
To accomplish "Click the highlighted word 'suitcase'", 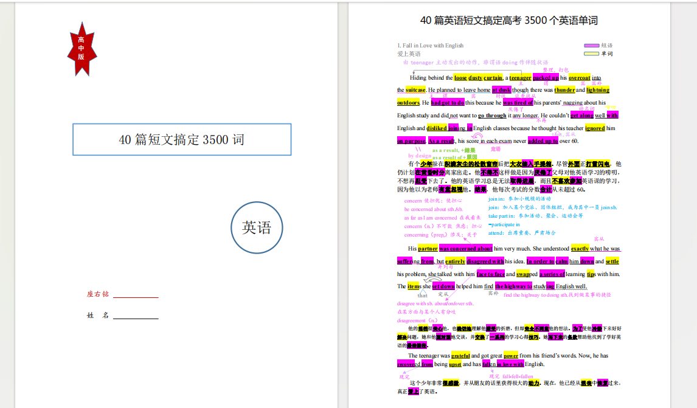I will click(415, 90).
